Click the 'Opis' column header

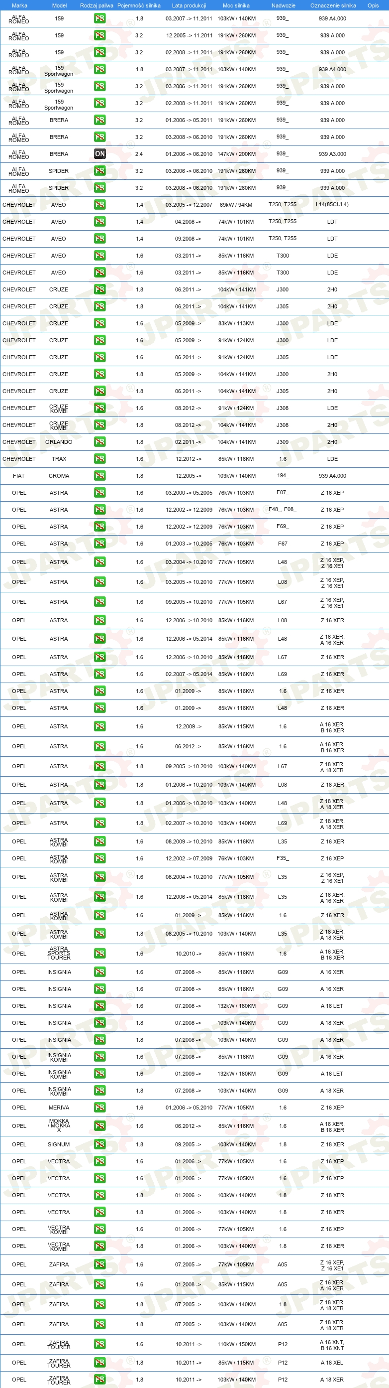373,5
